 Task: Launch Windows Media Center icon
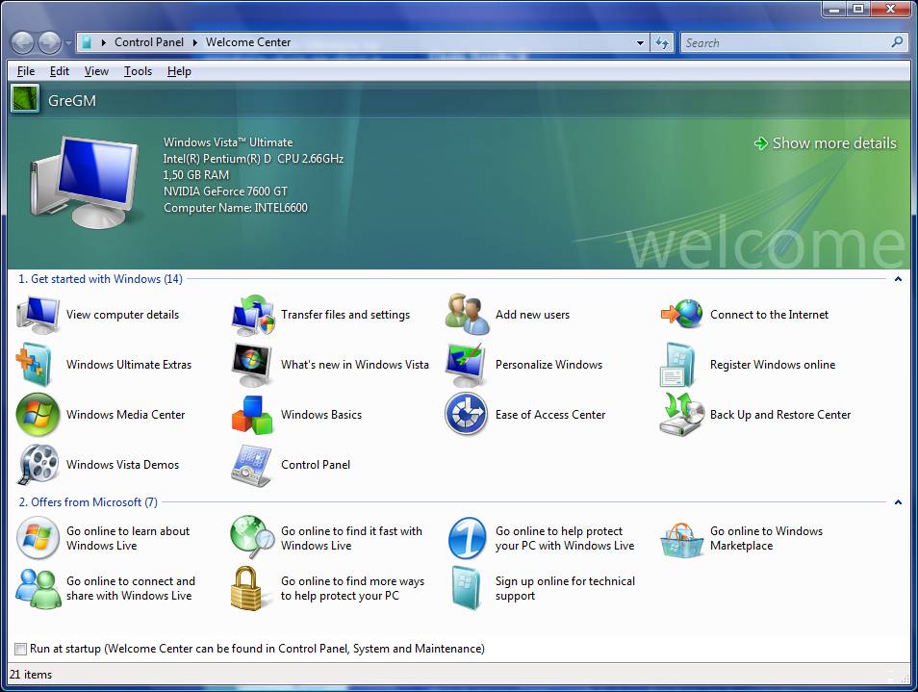coord(38,415)
